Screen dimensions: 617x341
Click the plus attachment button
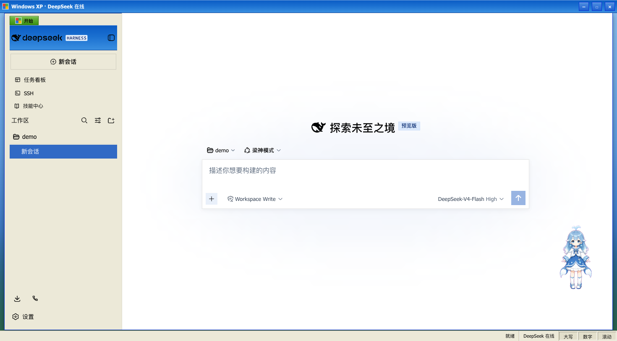coord(212,199)
